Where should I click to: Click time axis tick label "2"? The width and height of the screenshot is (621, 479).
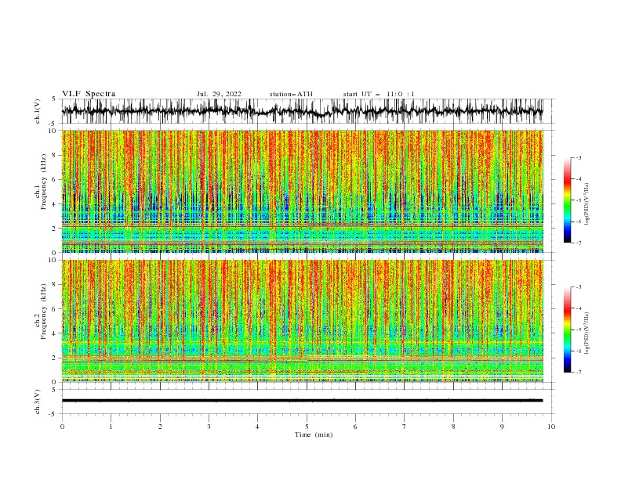pos(160,427)
